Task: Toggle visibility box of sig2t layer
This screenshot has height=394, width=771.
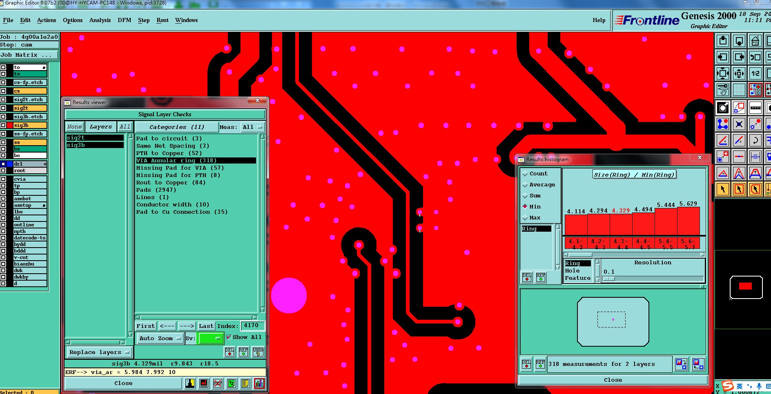Action: [3, 108]
